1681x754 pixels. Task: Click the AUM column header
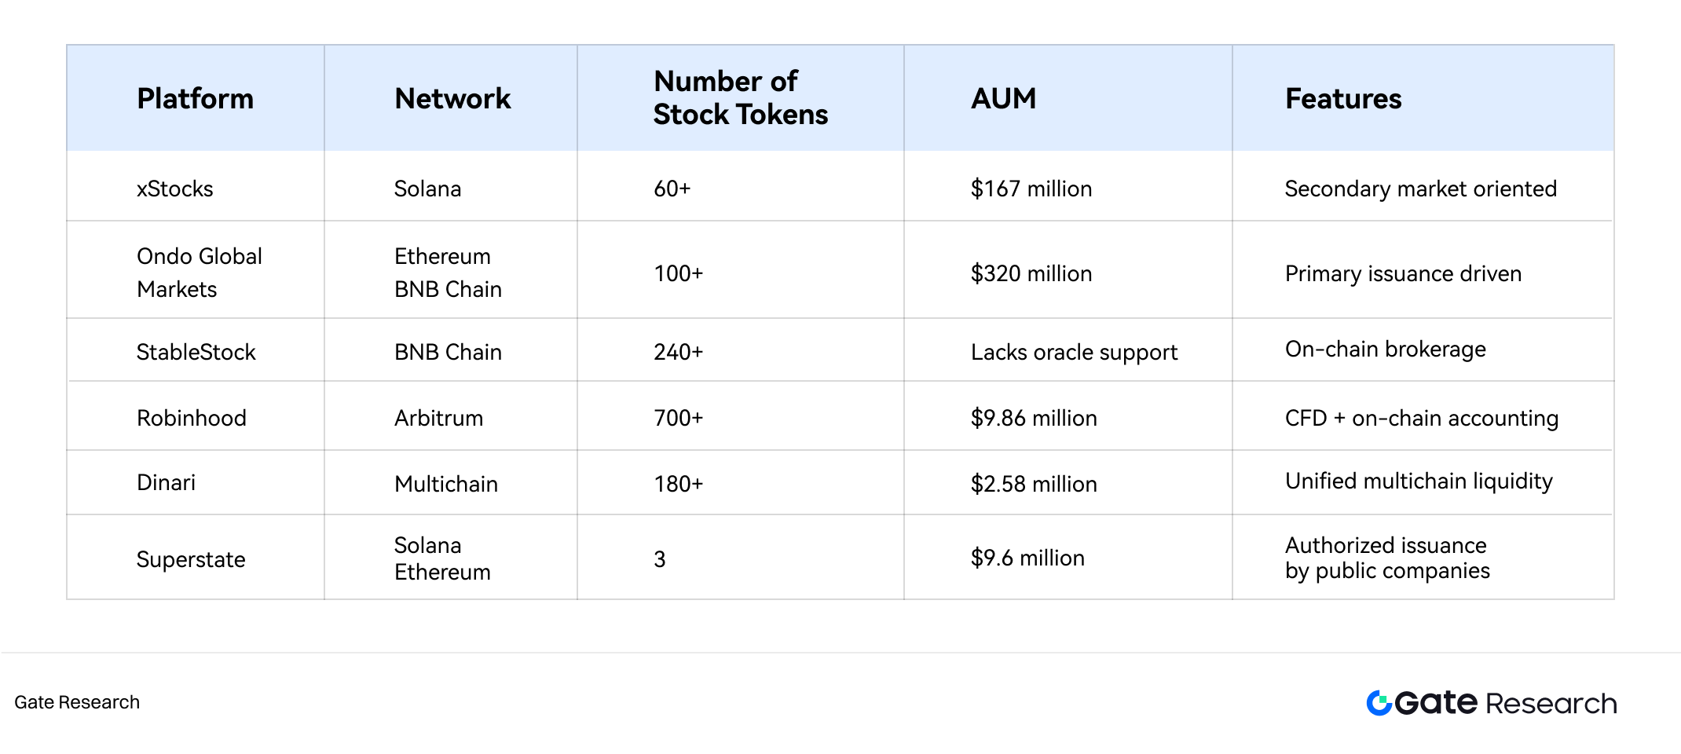coord(1003,99)
